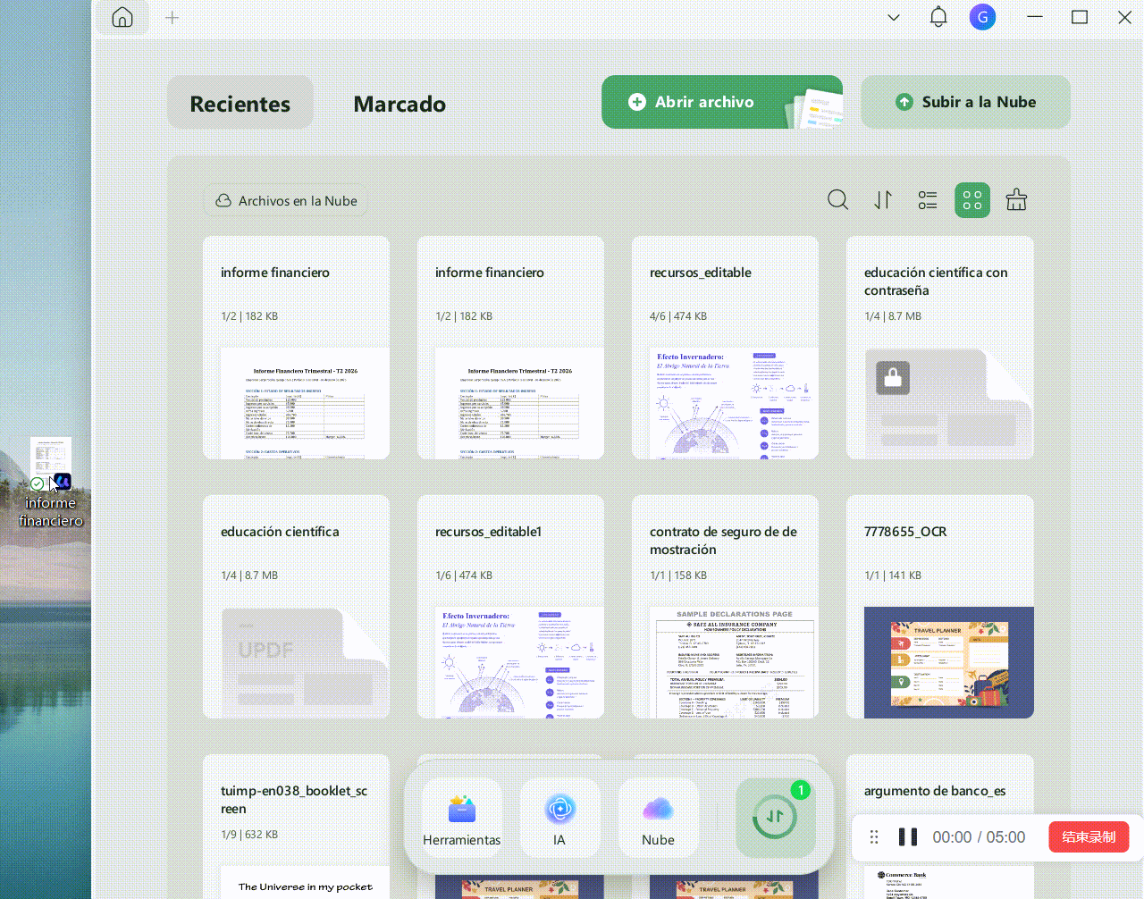Click the red 结束录制 stop recording button

coord(1089,837)
